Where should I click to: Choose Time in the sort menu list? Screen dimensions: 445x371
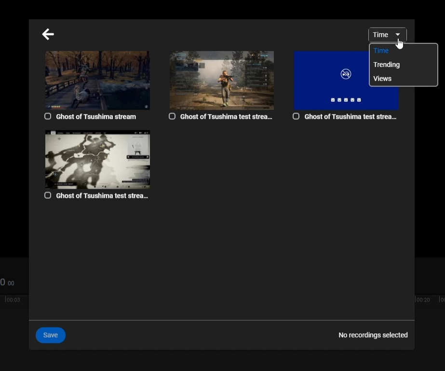(381, 51)
